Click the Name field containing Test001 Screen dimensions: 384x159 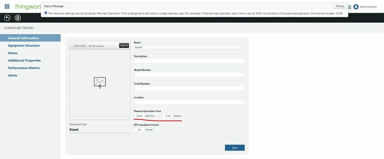pyautogui.click(x=189, y=48)
